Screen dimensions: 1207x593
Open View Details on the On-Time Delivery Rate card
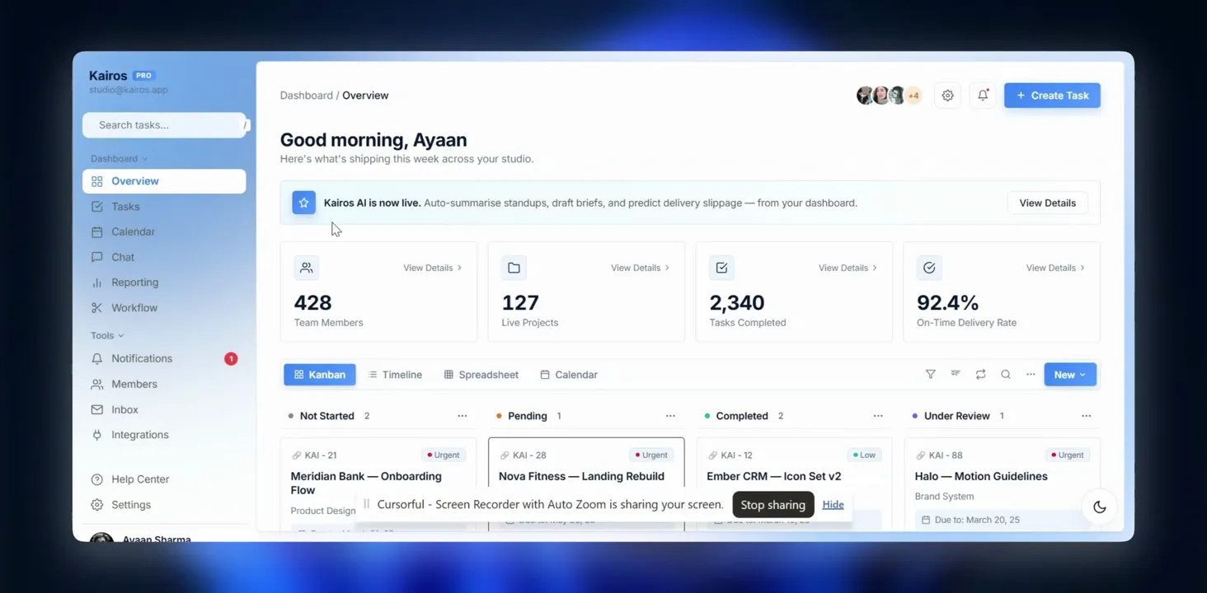pyautogui.click(x=1055, y=268)
